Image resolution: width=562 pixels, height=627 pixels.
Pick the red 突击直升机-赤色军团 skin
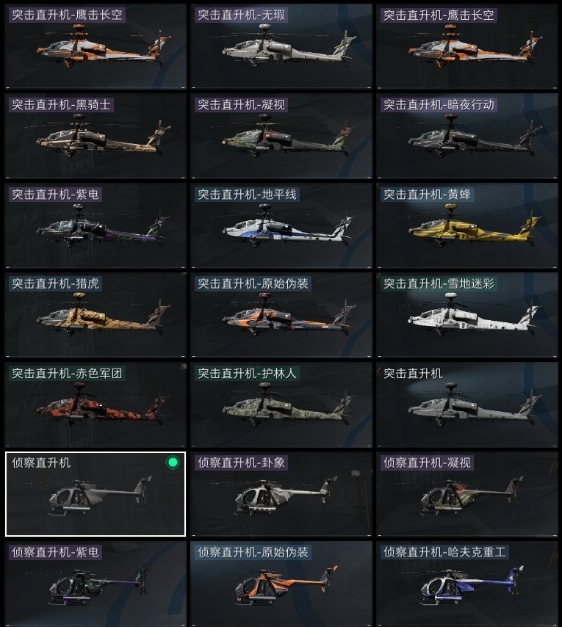coord(96,405)
